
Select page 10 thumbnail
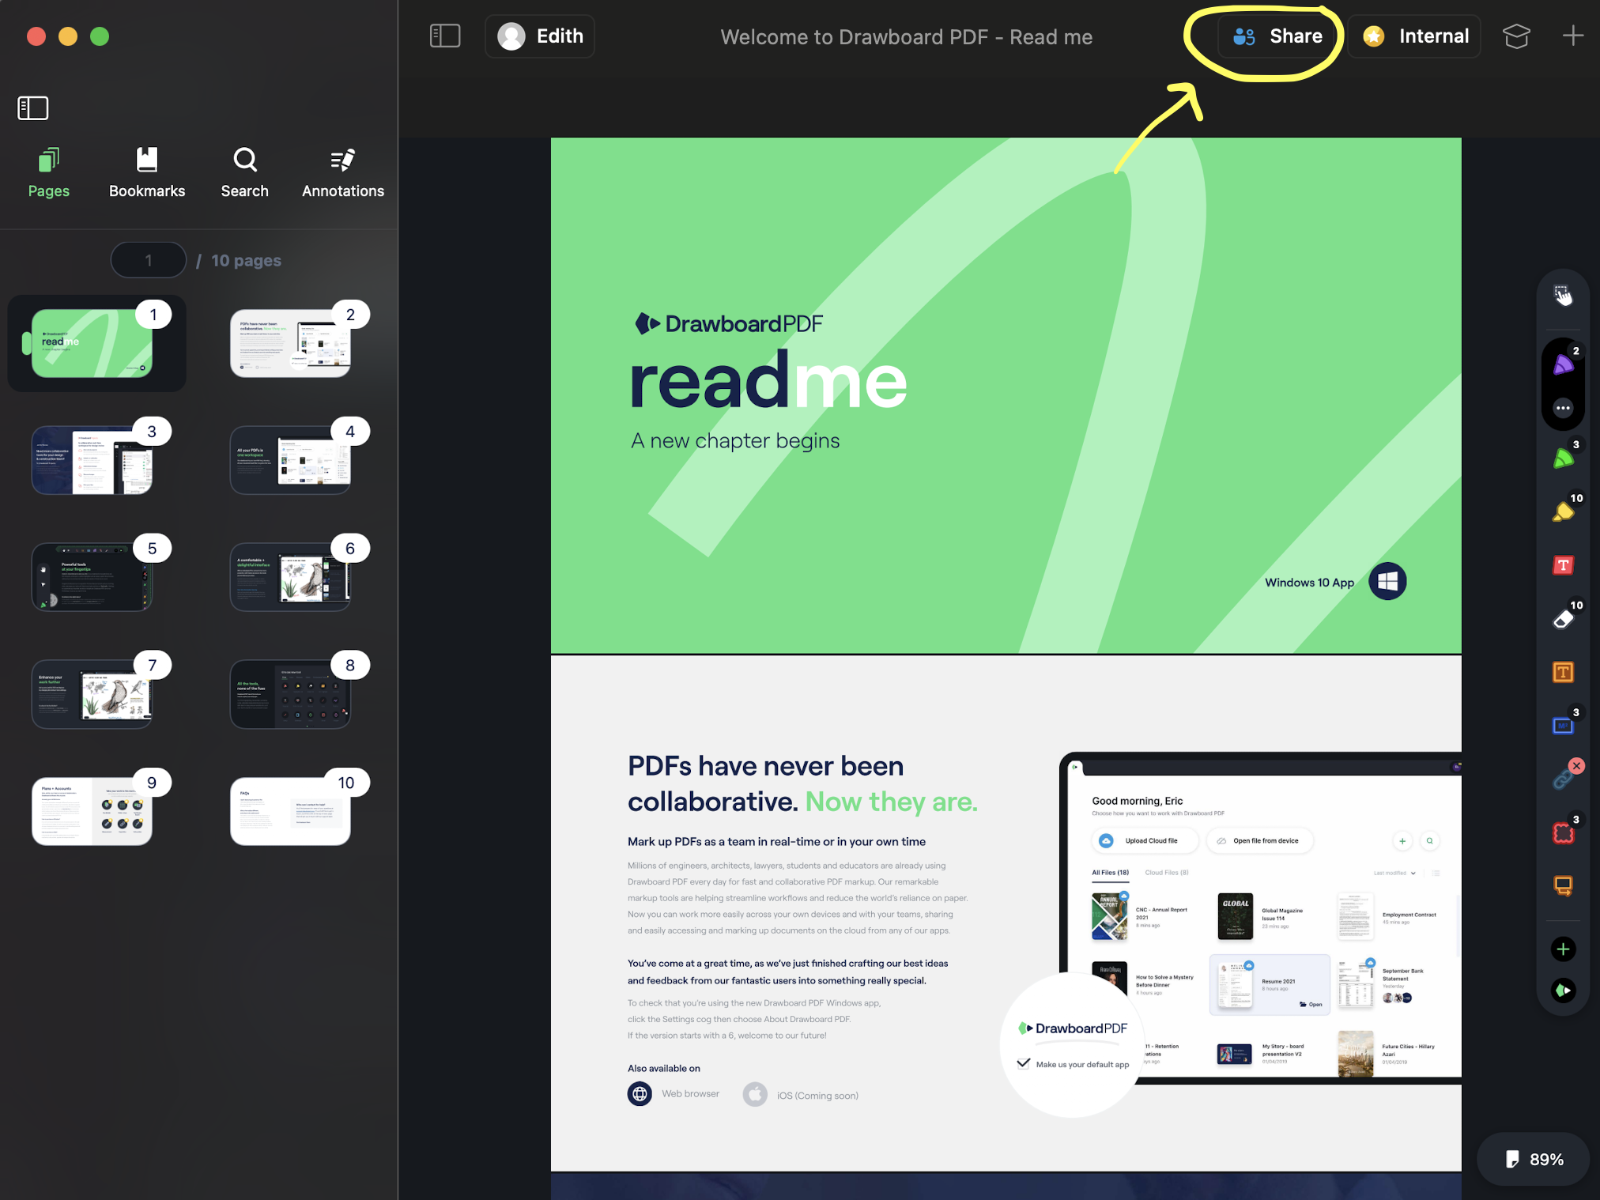(x=290, y=811)
